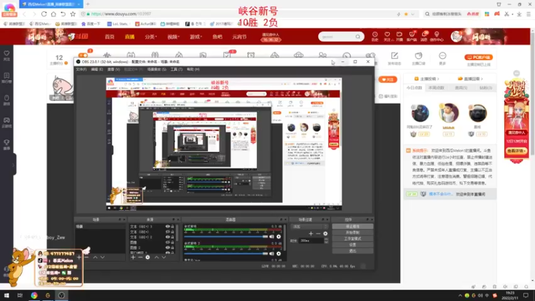Image resolution: width=535 pixels, height=301 pixels.
Task: Adjust second mixer volume slider
Action: click(226, 254)
